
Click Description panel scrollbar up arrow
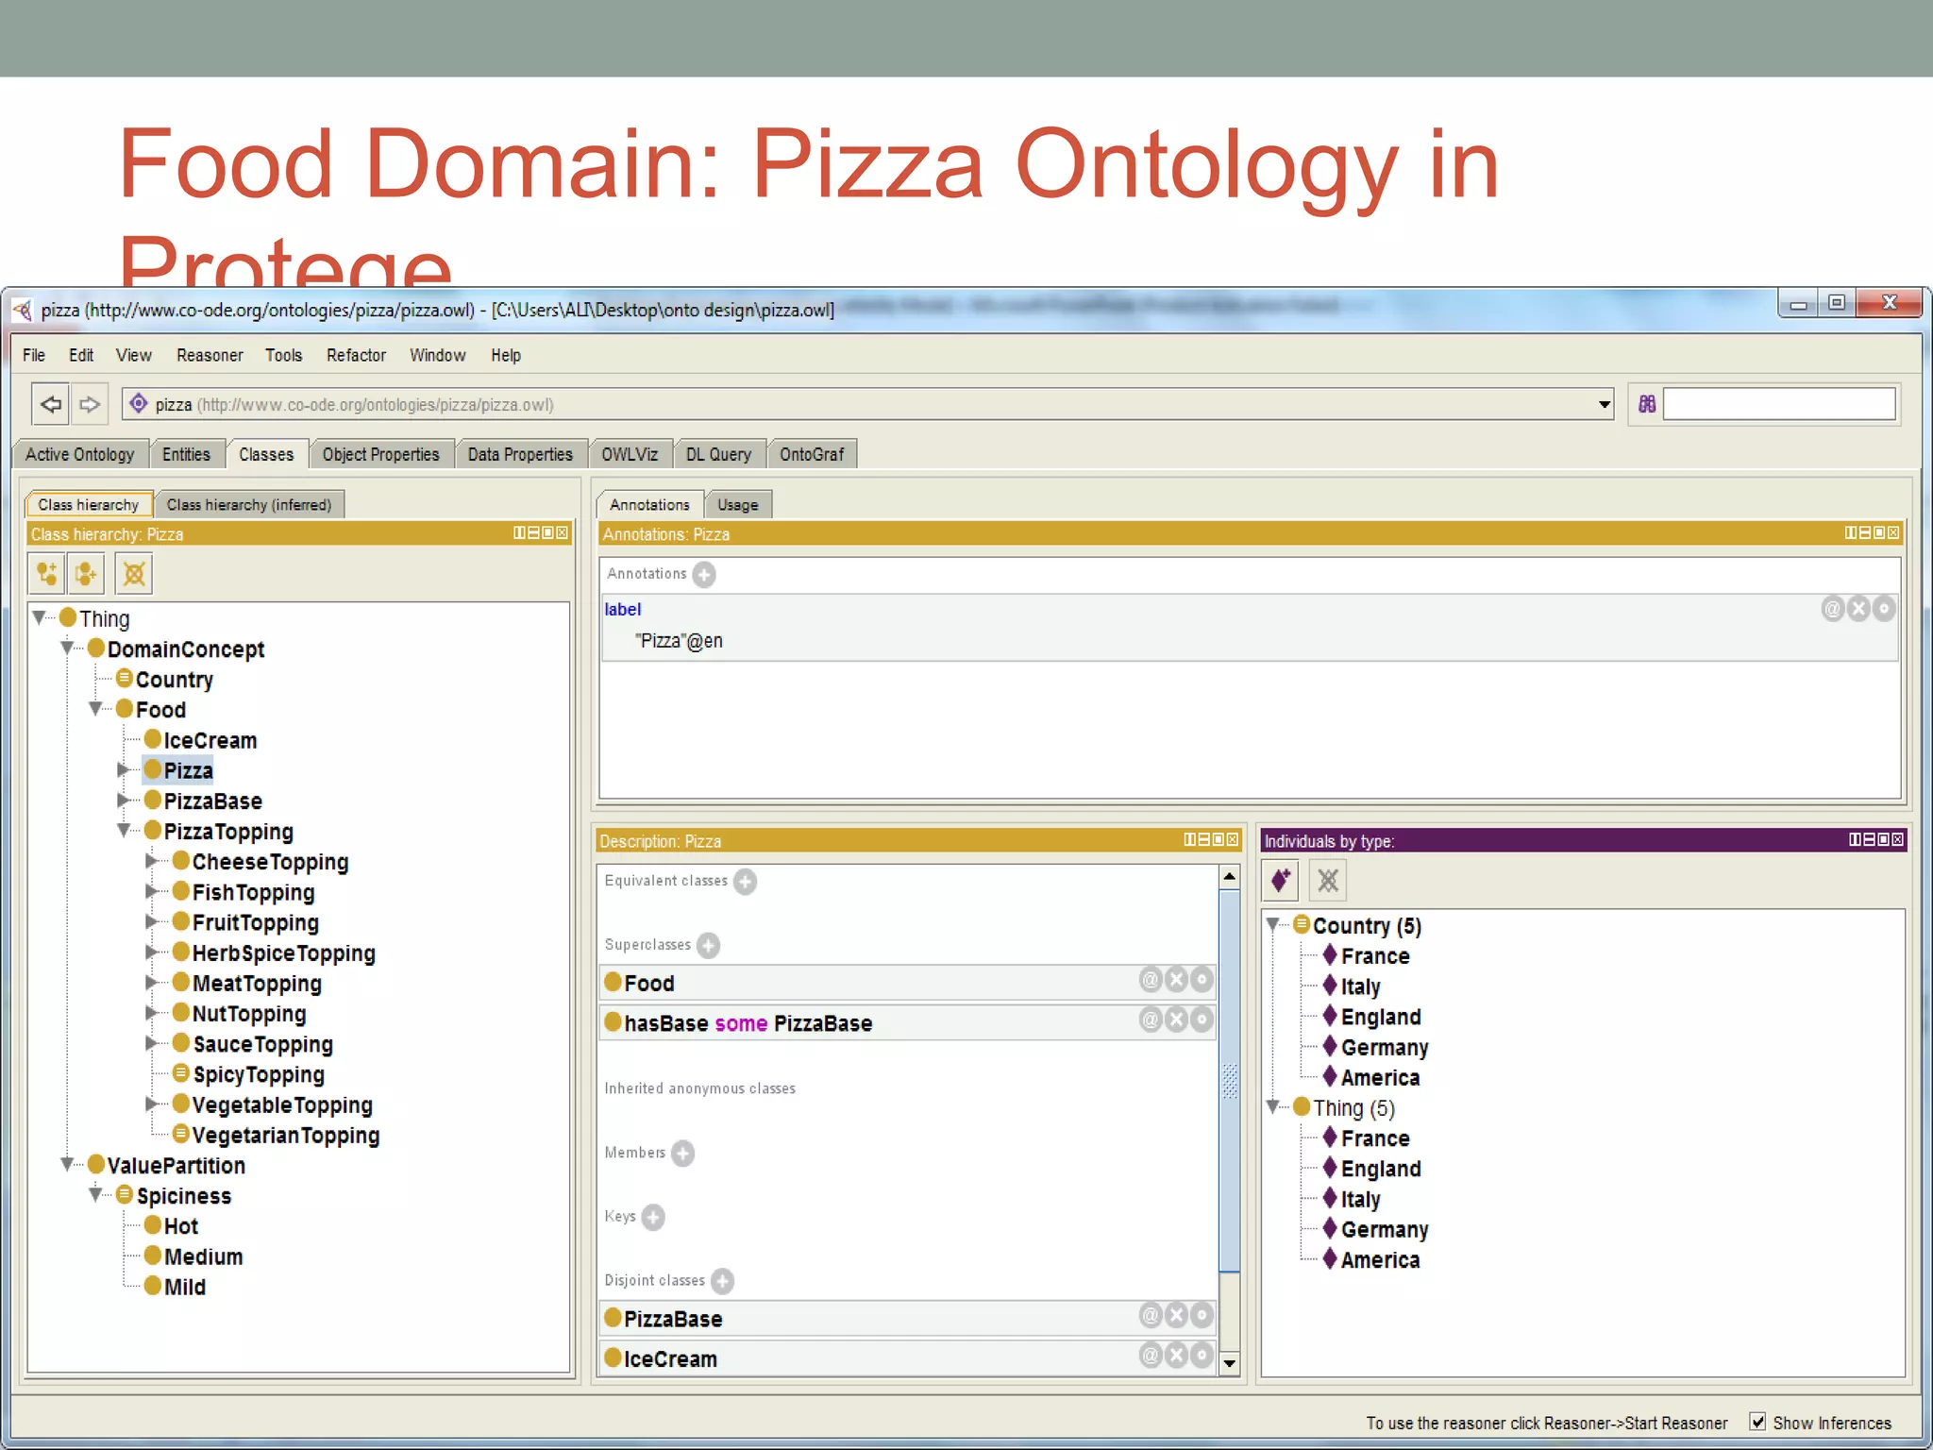[1229, 876]
